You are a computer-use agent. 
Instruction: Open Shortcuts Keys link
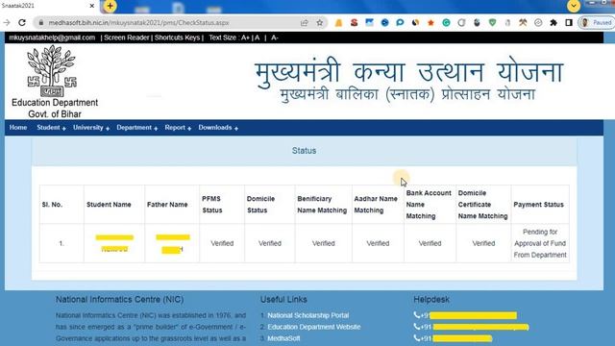point(177,37)
